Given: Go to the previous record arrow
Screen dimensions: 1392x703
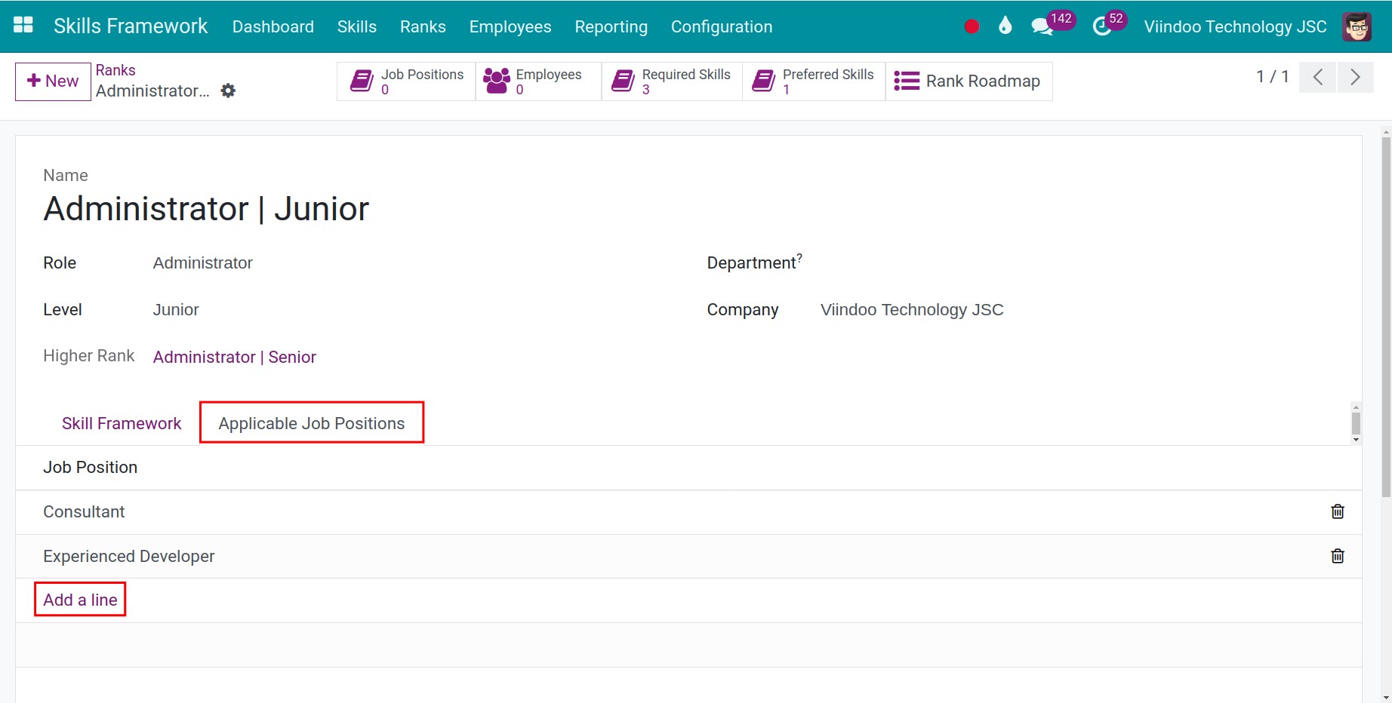Looking at the screenshot, I should (1318, 77).
